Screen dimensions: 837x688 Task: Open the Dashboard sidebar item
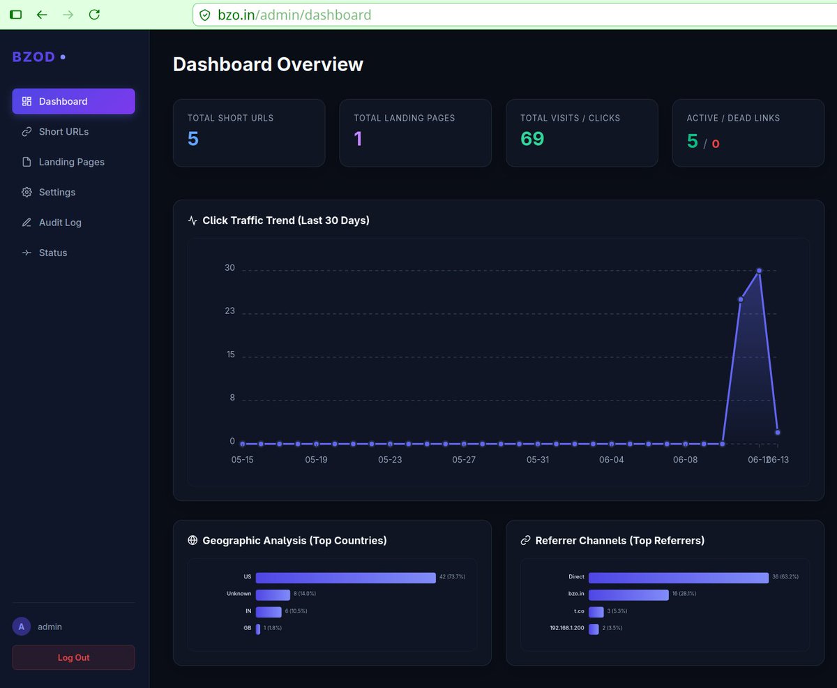(73, 101)
